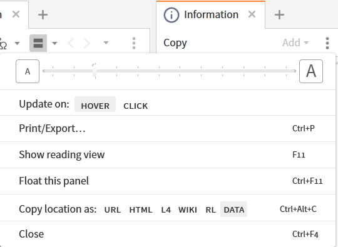Toggle the multiple resource view layout icon
The height and width of the screenshot is (247, 338).
38,43
